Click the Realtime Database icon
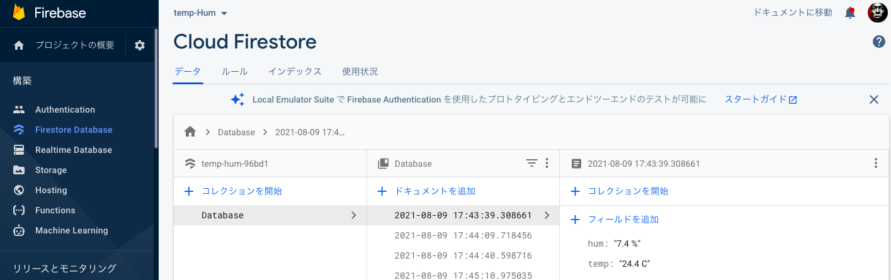This screenshot has height=280, width=891. pyautogui.click(x=19, y=150)
